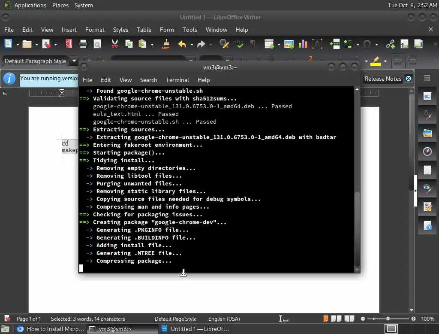Click the Insert Field icon
Screen dimensions: 439x334
(x=348, y=44)
